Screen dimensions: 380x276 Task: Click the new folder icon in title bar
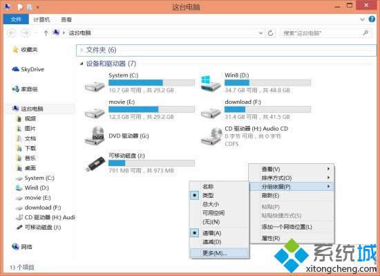tap(29, 8)
